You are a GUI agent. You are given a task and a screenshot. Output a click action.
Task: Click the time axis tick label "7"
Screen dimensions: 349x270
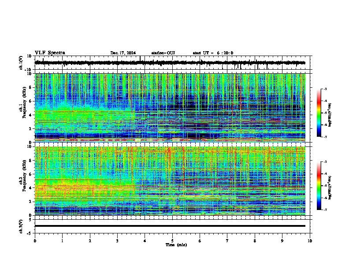[x=227, y=241]
